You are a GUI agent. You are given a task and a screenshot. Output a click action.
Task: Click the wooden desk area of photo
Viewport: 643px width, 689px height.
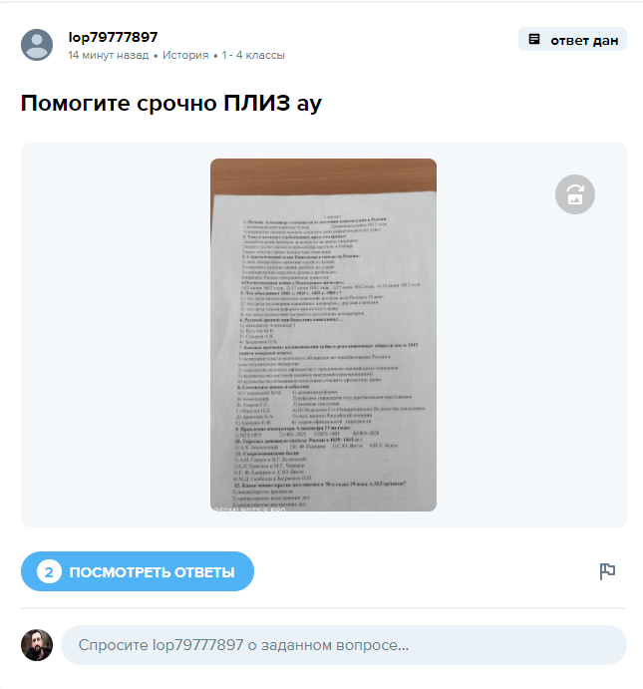(x=323, y=175)
